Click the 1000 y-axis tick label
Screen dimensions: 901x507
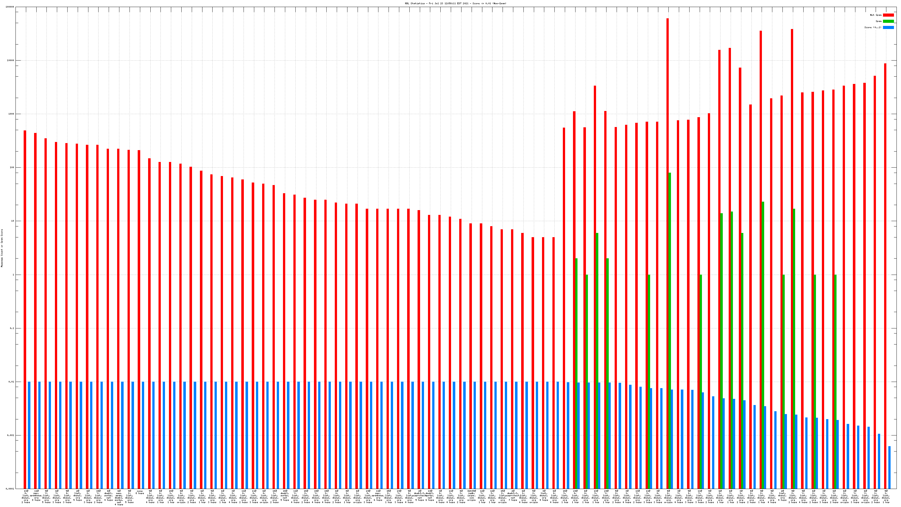[11, 114]
